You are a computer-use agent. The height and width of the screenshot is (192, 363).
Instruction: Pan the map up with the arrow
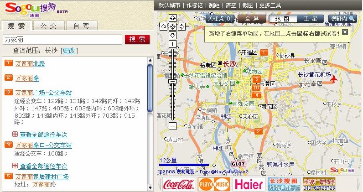point(172,18)
